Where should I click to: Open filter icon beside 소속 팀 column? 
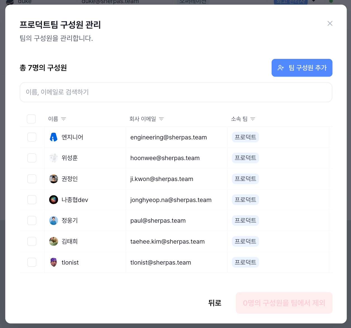pyautogui.click(x=253, y=119)
